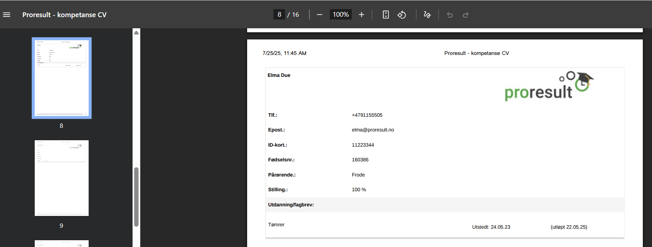Open the sidebar hamburger menu
The width and height of the screenshot is (652, 247).
[7, 15]
